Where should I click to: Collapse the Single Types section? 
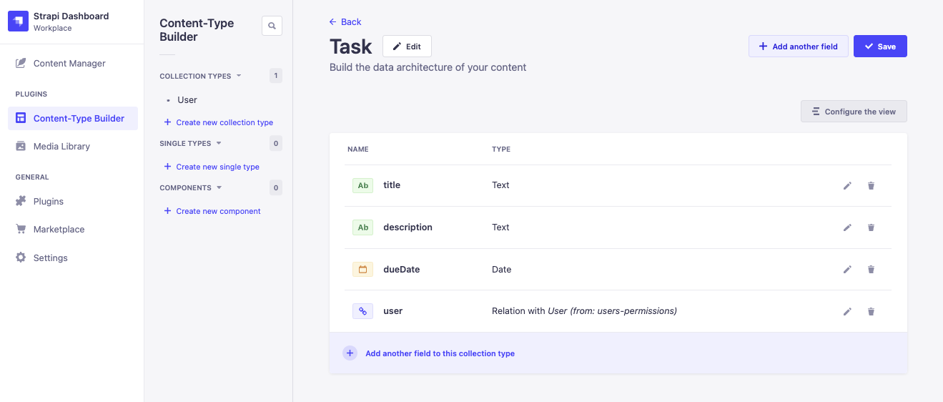coord(219,143)
